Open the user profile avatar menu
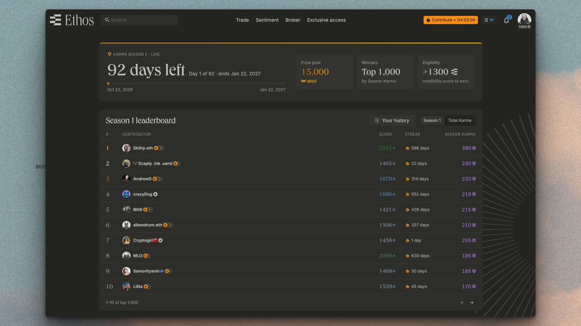The width and height of the screenshot is (581, 326). tap(524, 19)
